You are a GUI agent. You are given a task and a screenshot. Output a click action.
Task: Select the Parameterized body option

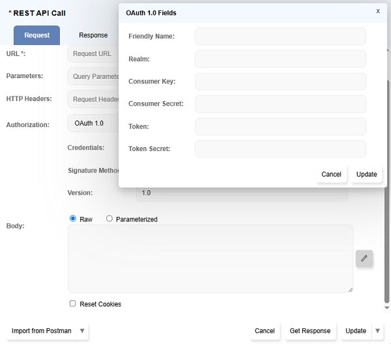pyautogui.click(x=109, y=219)
